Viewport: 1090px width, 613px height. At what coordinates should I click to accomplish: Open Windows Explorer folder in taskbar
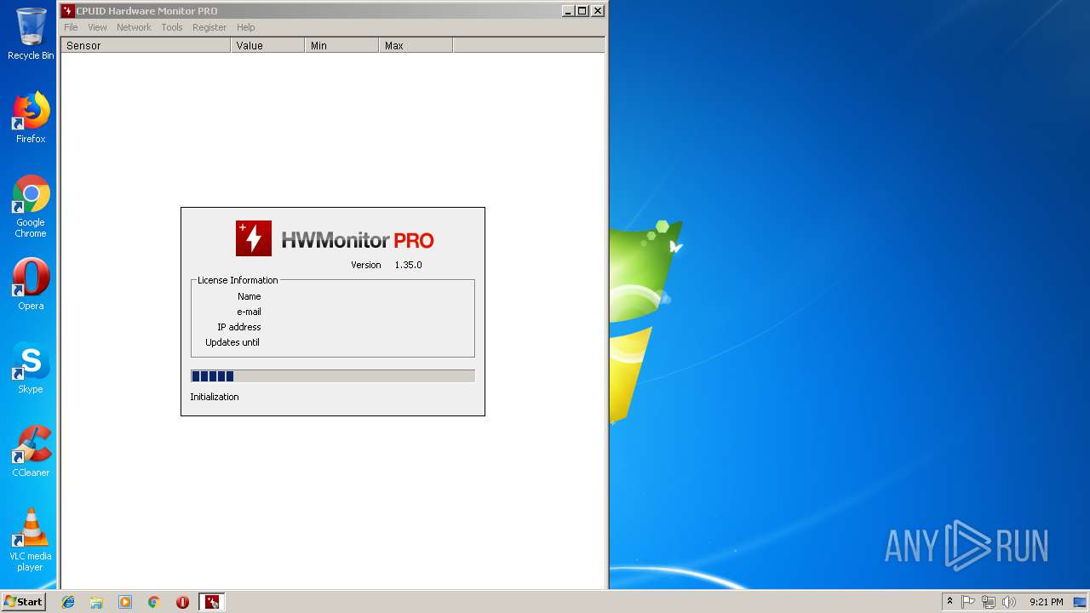96,602
